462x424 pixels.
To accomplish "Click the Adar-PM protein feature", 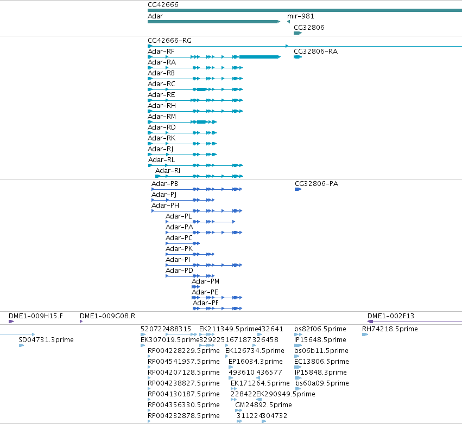I will pos(195,287).
